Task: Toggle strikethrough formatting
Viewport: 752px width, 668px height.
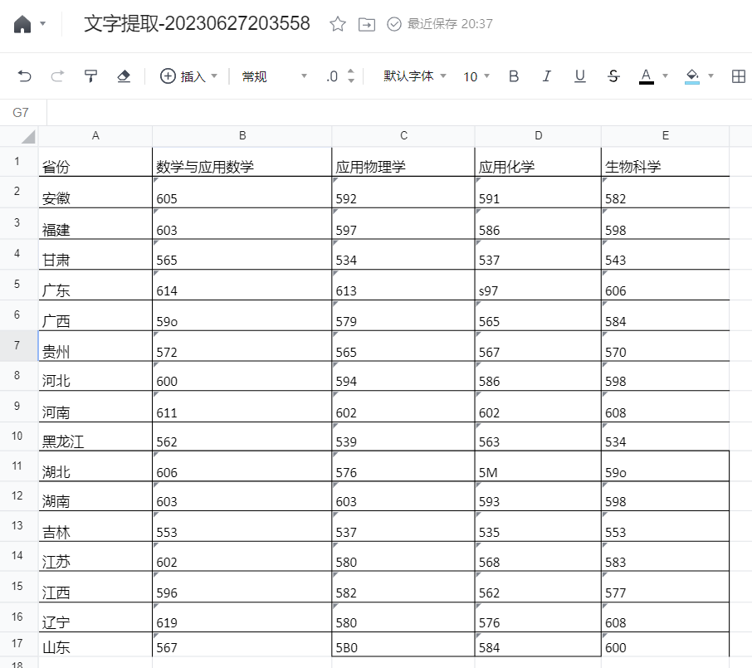Action: [x=613, y=76]
